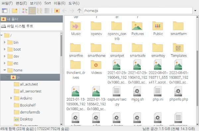Image resolution: width=199 pixels, height=131 pixels.
Task: Select the smartsafe folder icon
Action: tap(137, 47)
